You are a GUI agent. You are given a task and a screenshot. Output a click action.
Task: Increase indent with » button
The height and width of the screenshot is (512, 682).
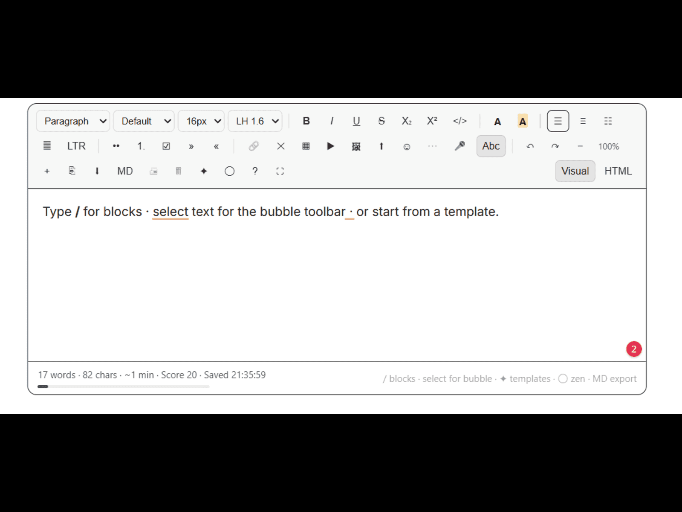191,146
